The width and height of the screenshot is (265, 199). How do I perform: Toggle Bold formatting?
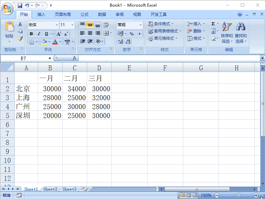[31, 34]
